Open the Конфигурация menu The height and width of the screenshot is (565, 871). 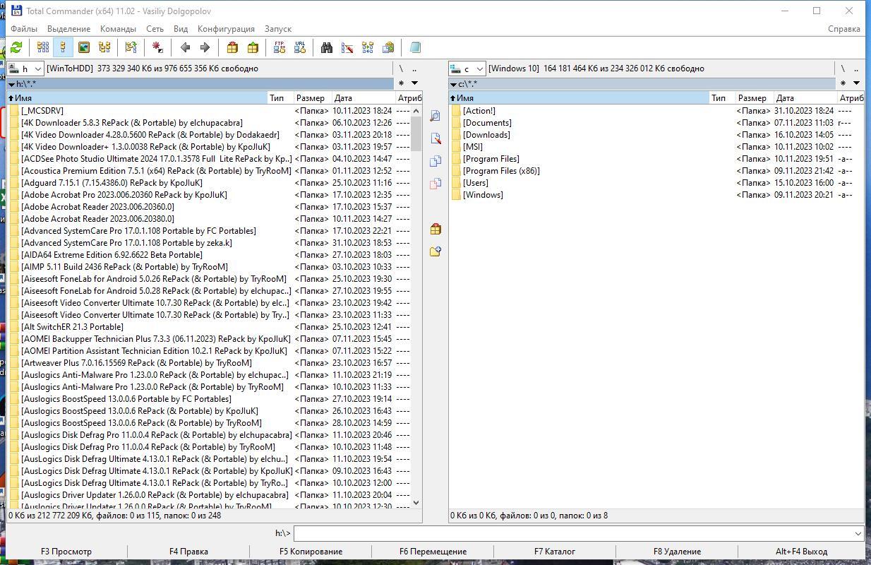point(226,29)
